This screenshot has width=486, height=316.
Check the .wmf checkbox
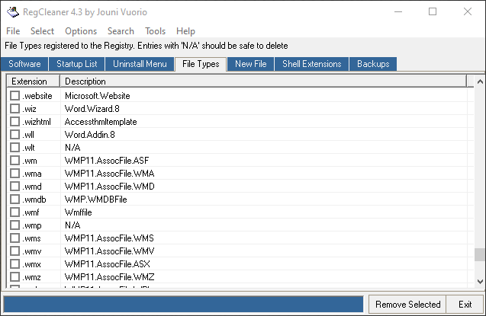tap(15, 212)
